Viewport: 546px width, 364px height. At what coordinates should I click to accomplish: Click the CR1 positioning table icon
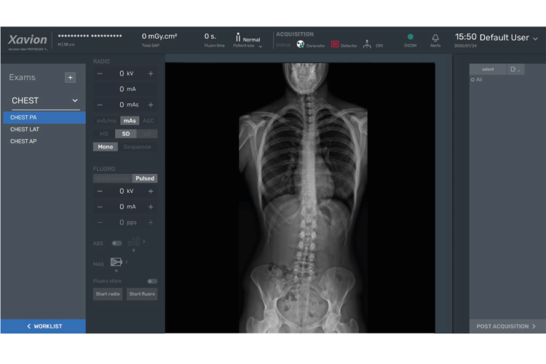tap(367, 44)
